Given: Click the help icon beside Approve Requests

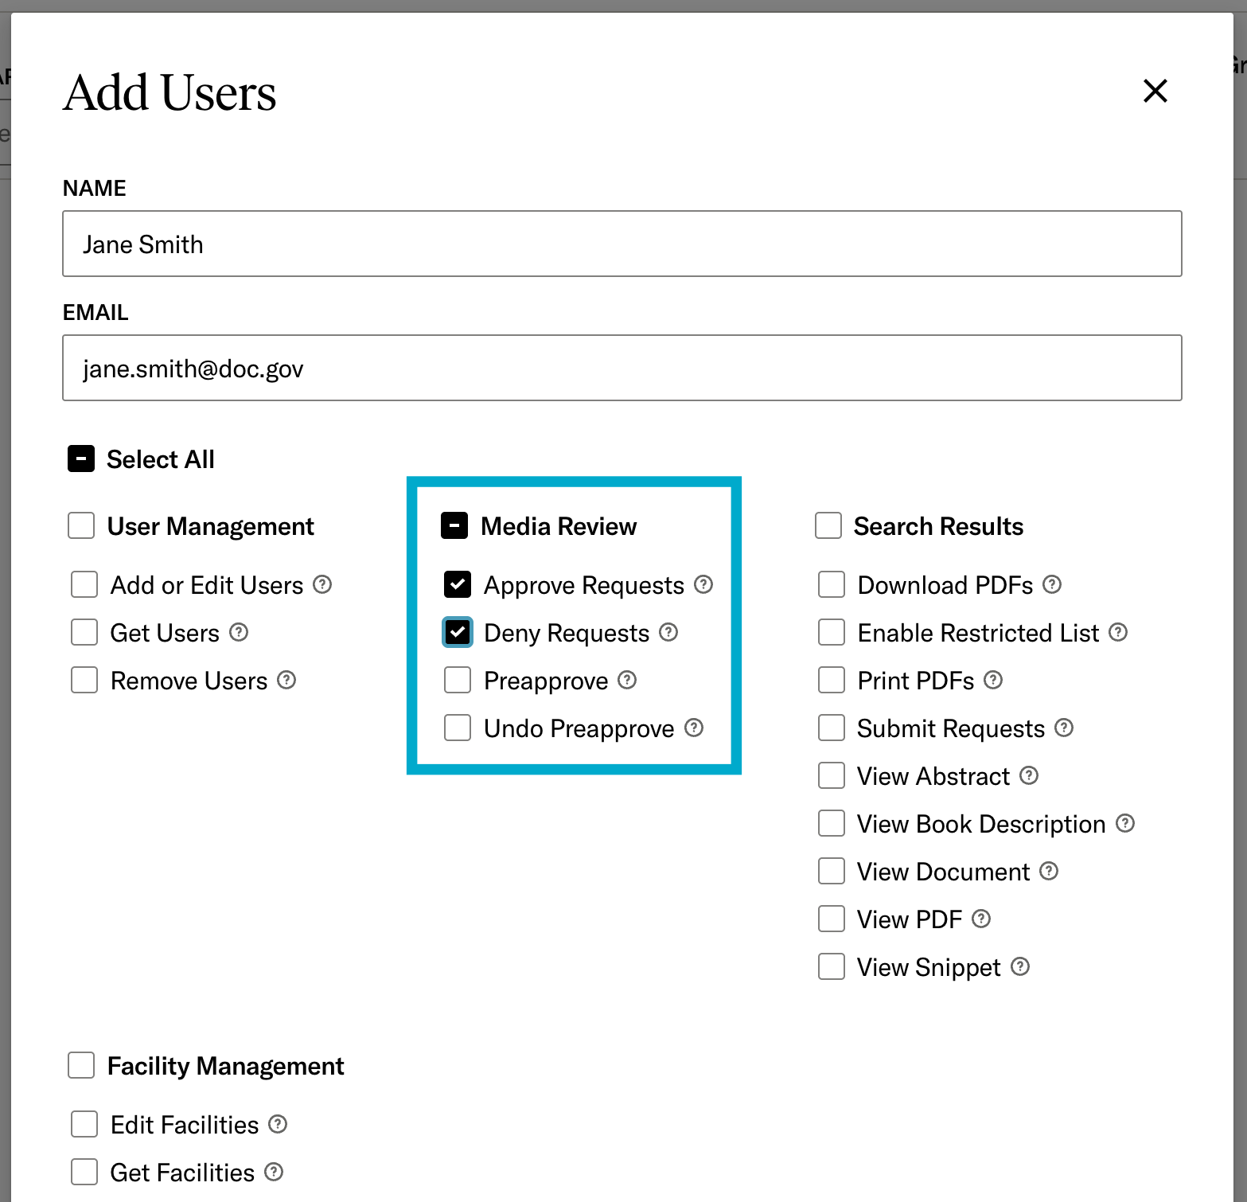Looking at the screenshot, I should point(703,584).
